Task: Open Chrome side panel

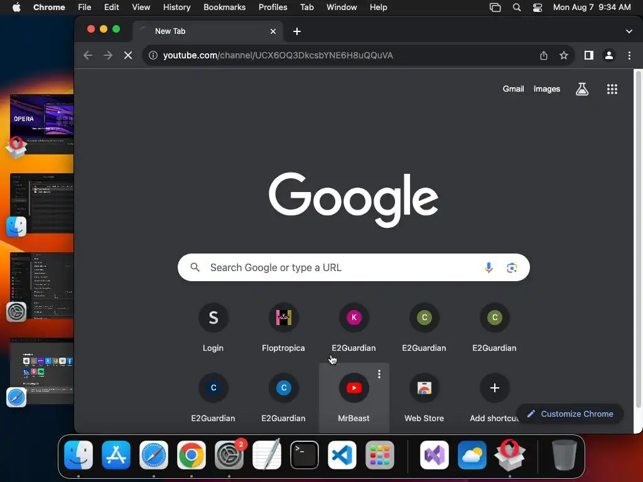Action: (x=589, y=55)
